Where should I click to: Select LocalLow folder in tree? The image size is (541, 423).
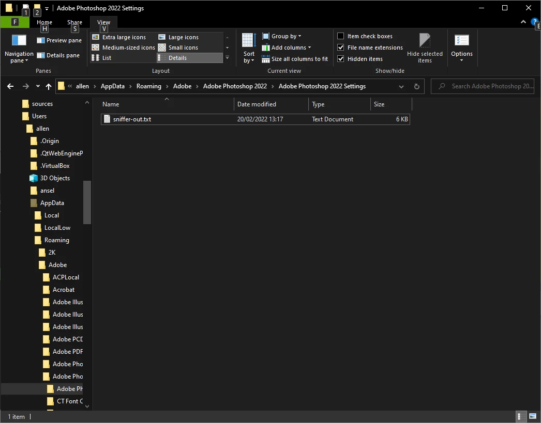click(53, 228)
